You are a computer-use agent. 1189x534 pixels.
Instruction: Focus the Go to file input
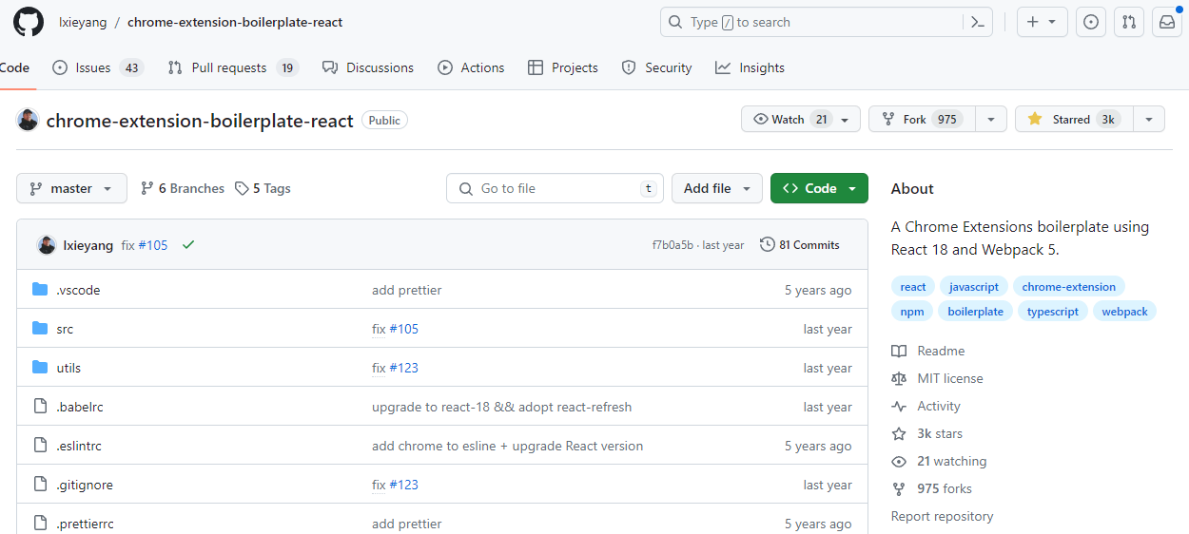click(x=555, y=189)
